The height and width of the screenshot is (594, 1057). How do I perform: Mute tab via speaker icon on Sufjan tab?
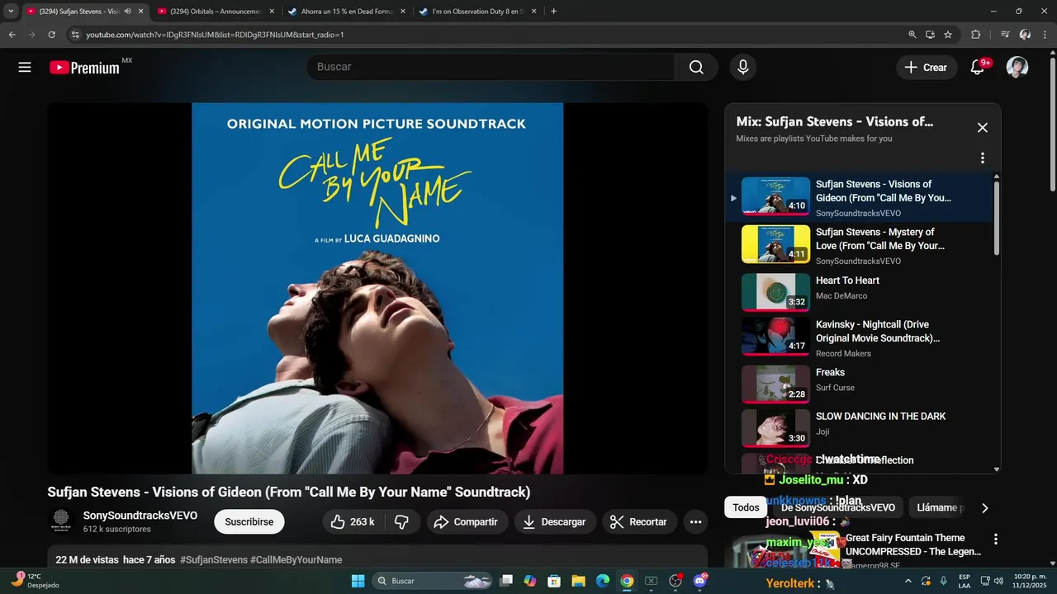click(127, 12)
